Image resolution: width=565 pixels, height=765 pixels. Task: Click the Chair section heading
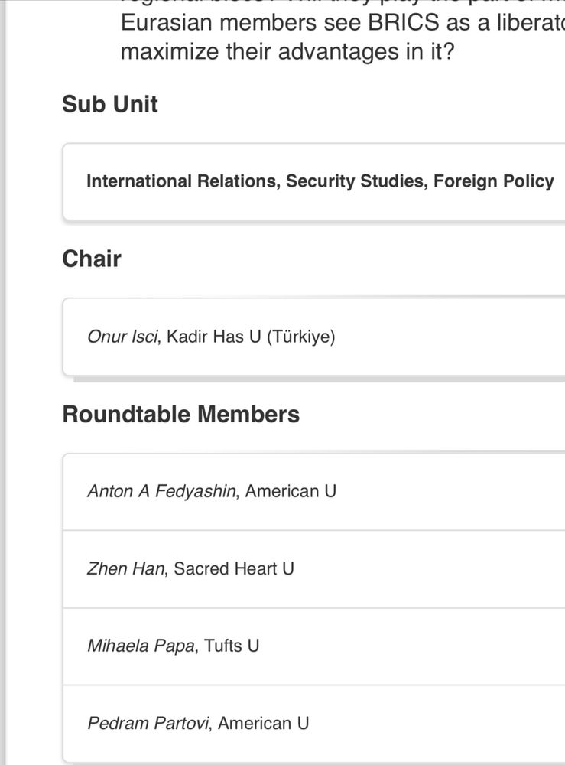pyautogui.click(x=92, y=259)
